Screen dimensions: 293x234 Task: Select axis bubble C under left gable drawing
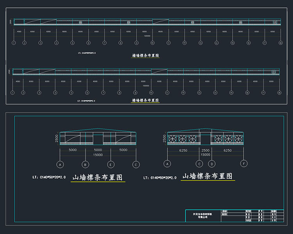pos(136,165)
